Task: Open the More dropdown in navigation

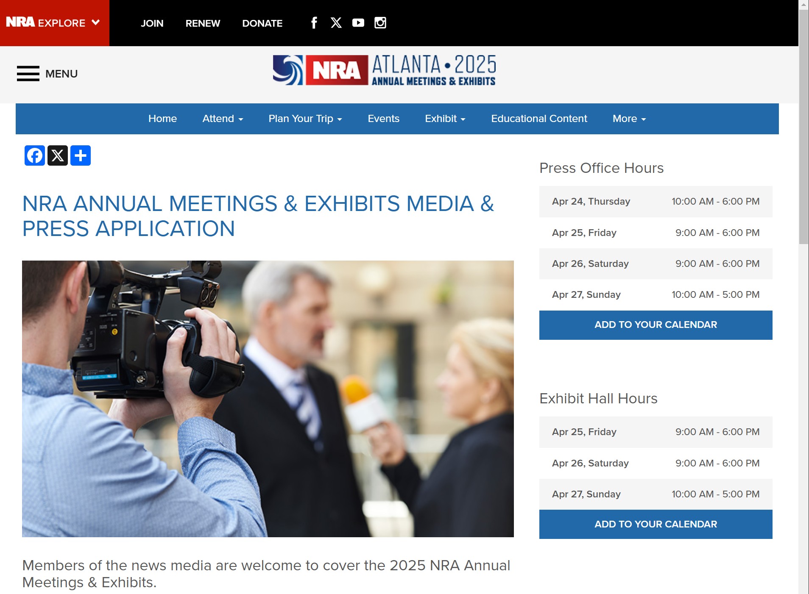Action: [x=629, y=119]
